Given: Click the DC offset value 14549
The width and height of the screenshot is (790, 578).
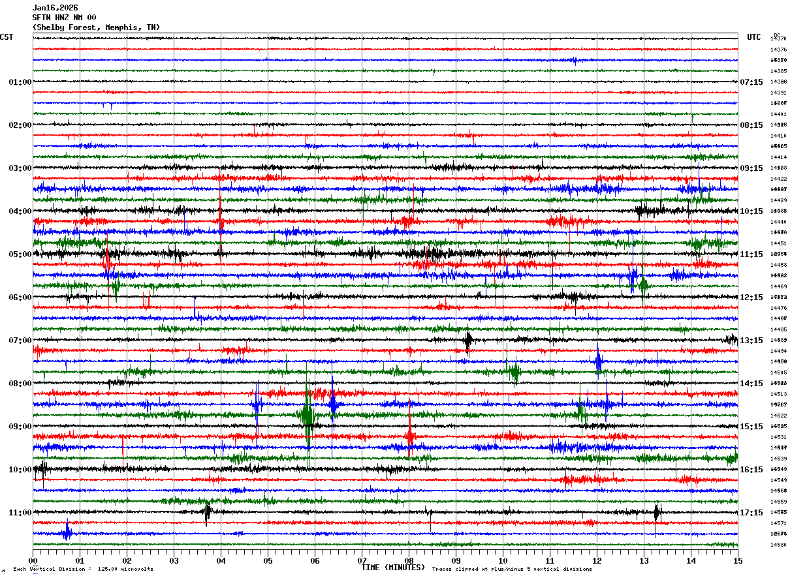Looking at the screenshot, I should click(x=778, y=480).
